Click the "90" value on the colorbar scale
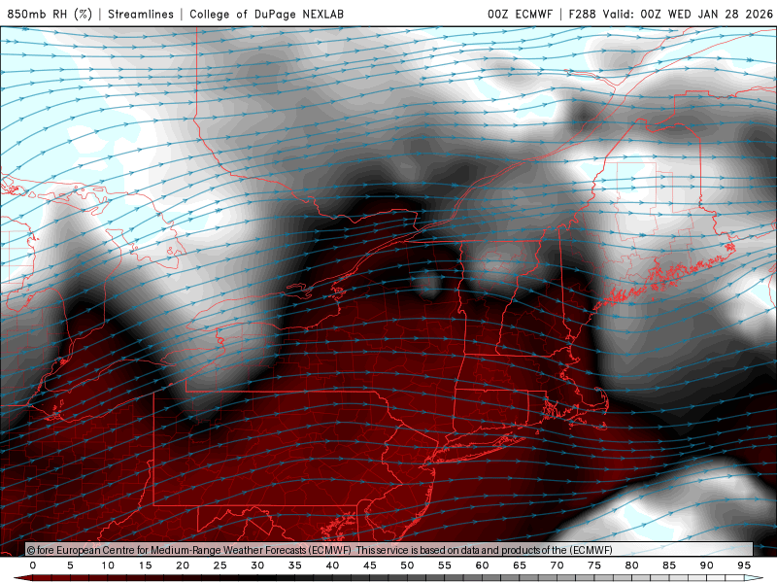777x583 pixels. [x=707, y=566]
